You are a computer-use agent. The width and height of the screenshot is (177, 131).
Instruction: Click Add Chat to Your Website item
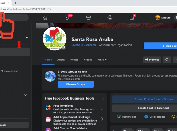[70, 128]
